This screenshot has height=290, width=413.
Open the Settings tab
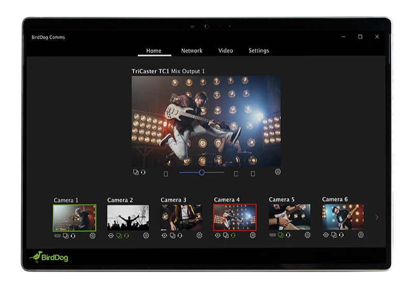click(x=259, y=51)
